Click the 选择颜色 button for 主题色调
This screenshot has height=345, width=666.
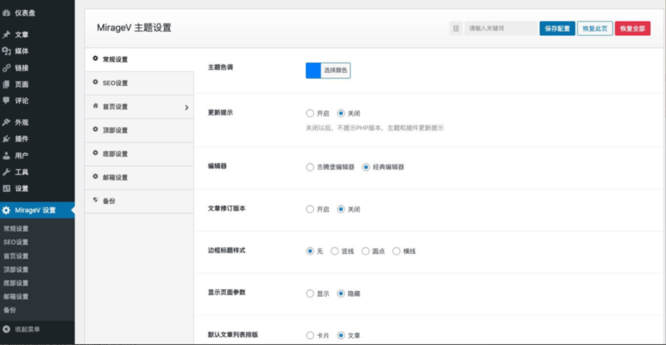pos(335,70)
